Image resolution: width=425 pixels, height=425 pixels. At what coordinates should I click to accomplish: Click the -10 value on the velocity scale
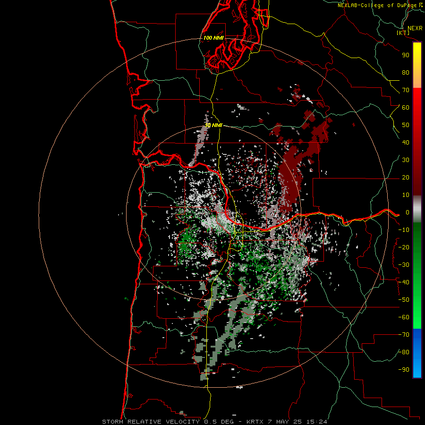click(404, 230)
